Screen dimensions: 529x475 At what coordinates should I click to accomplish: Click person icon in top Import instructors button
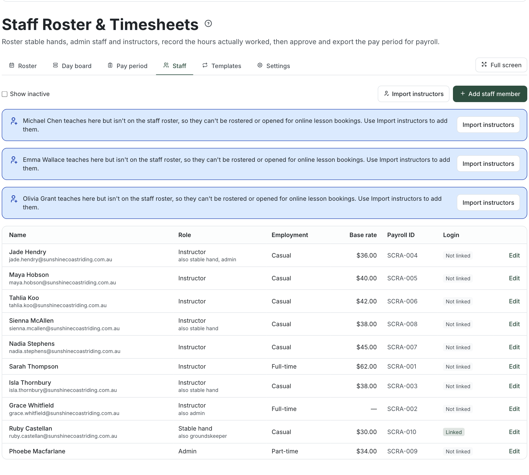tap(387, 94)
